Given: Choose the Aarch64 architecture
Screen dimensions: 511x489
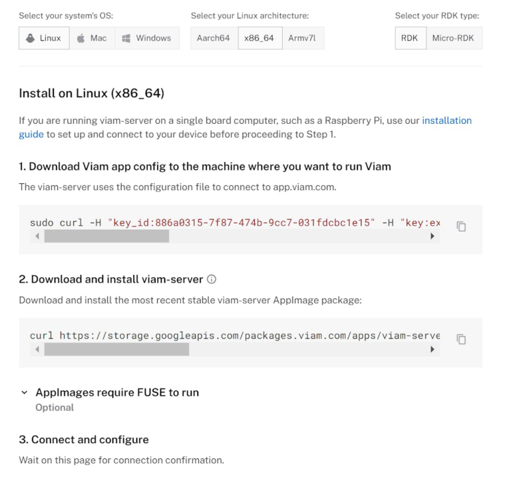Looking at the screenshot, I should (x=213, y=38).
